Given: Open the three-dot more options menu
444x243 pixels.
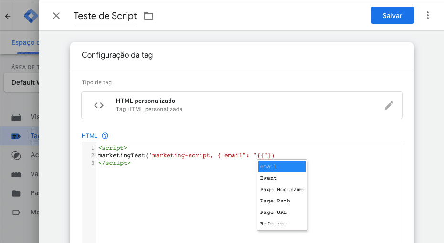Looking at the screenshot, I should coord(427,16).
